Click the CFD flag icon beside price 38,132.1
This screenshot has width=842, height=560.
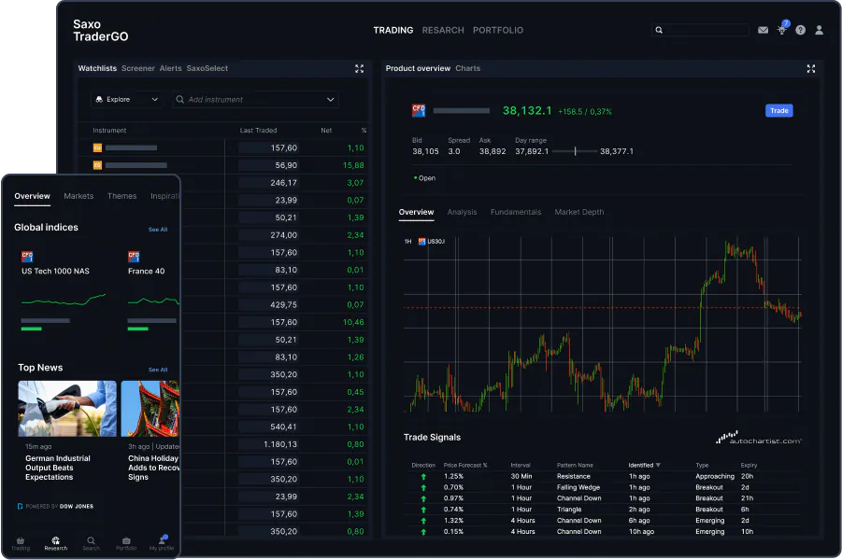(419, 110)
